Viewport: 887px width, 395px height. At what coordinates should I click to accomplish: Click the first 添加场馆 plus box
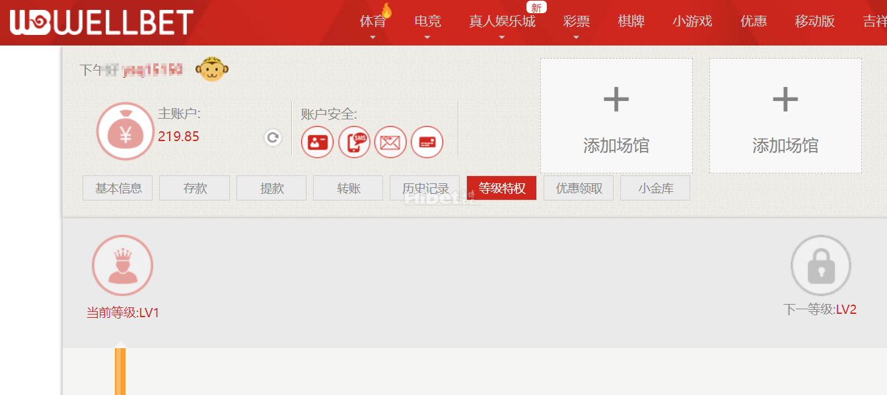tap(616, 115)
